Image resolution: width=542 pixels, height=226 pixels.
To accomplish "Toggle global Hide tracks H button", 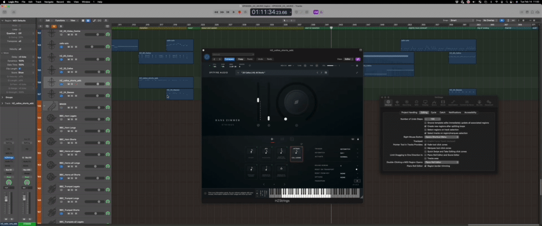I will 54,26.
